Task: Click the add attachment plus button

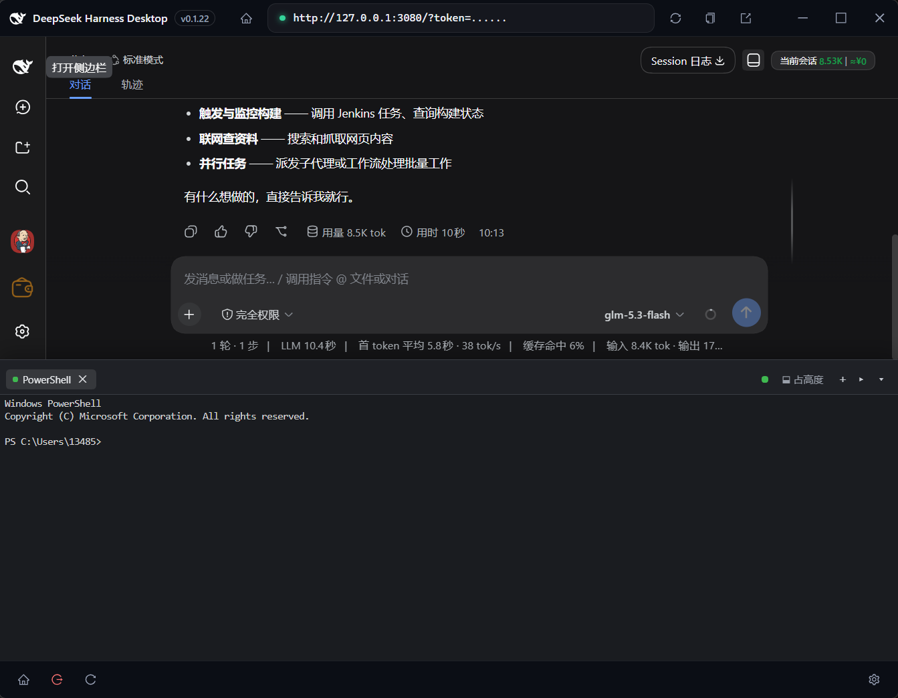Action: 189,314
